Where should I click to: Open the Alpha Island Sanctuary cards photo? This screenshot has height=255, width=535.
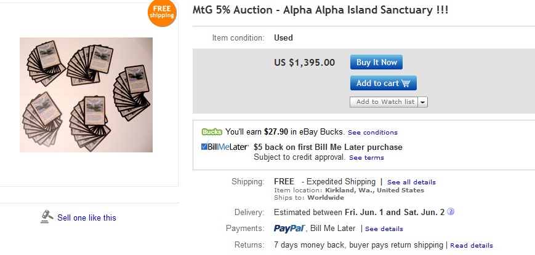coord(86,95)
